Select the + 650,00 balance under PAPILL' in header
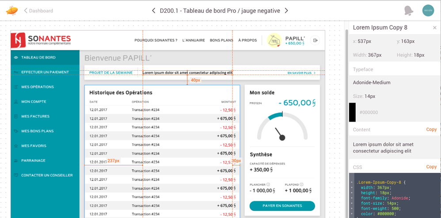The height and width of the screenshot is (218, 441). (295, 43)
